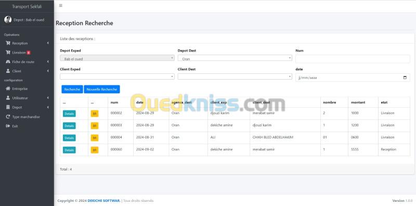Click the Num input field
Viewport: 416px width, 206px height.
[x=353, y=59]
